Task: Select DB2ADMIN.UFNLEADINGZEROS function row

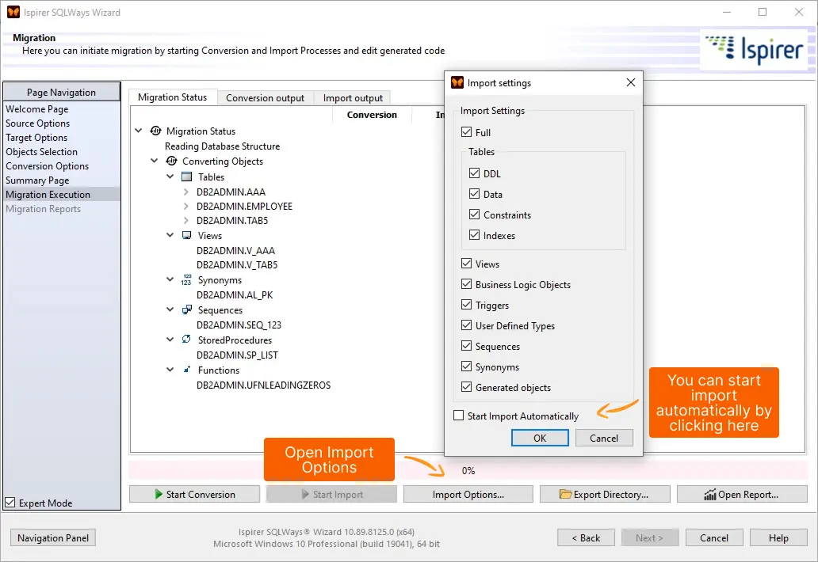Action: click(x=263, y=385)
